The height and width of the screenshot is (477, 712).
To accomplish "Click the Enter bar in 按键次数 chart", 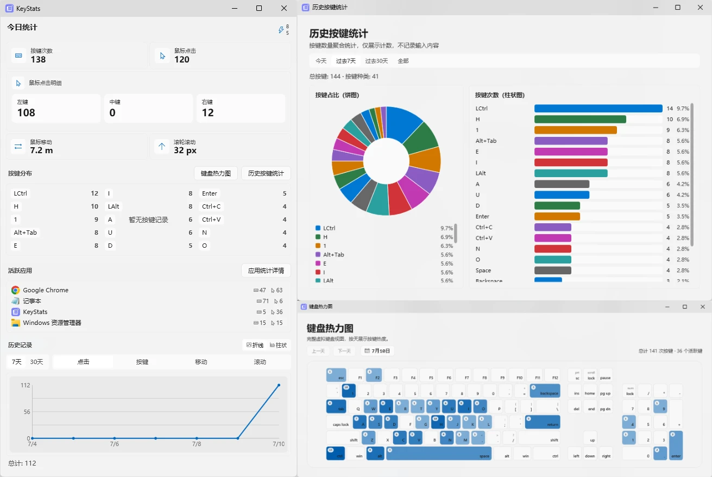I will (557, 216).
